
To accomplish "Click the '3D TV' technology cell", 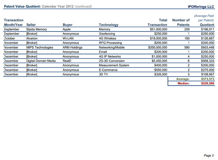I will 103,74.
